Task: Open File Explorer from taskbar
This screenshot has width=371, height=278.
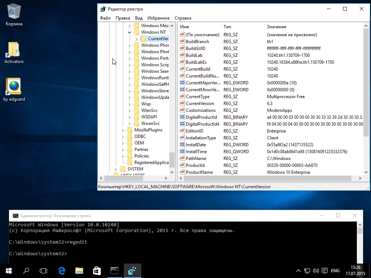Action: coord(79,271)
